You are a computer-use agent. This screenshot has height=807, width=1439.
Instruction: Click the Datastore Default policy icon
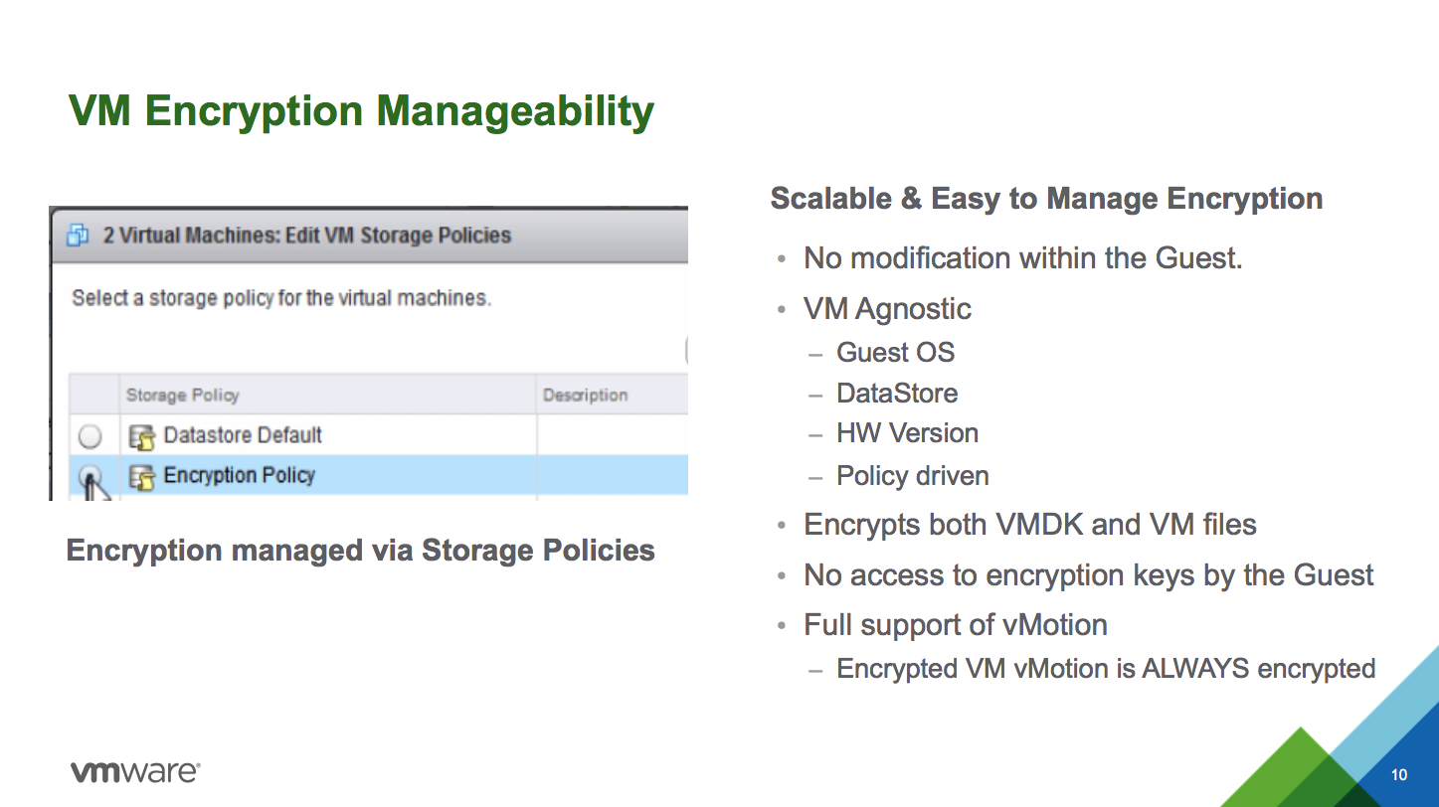coord(142,436)
